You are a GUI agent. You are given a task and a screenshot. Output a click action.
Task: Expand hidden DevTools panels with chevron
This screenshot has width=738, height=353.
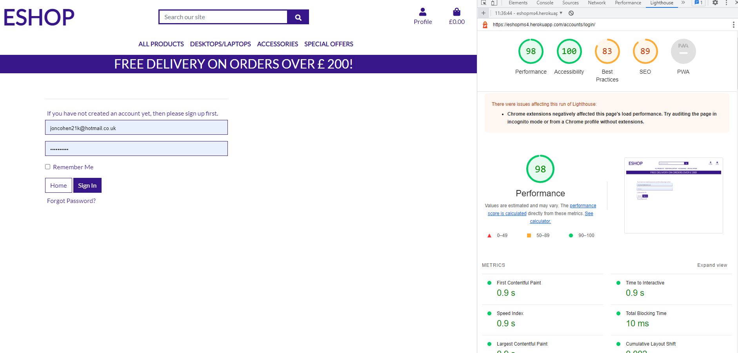click(683, 2)
